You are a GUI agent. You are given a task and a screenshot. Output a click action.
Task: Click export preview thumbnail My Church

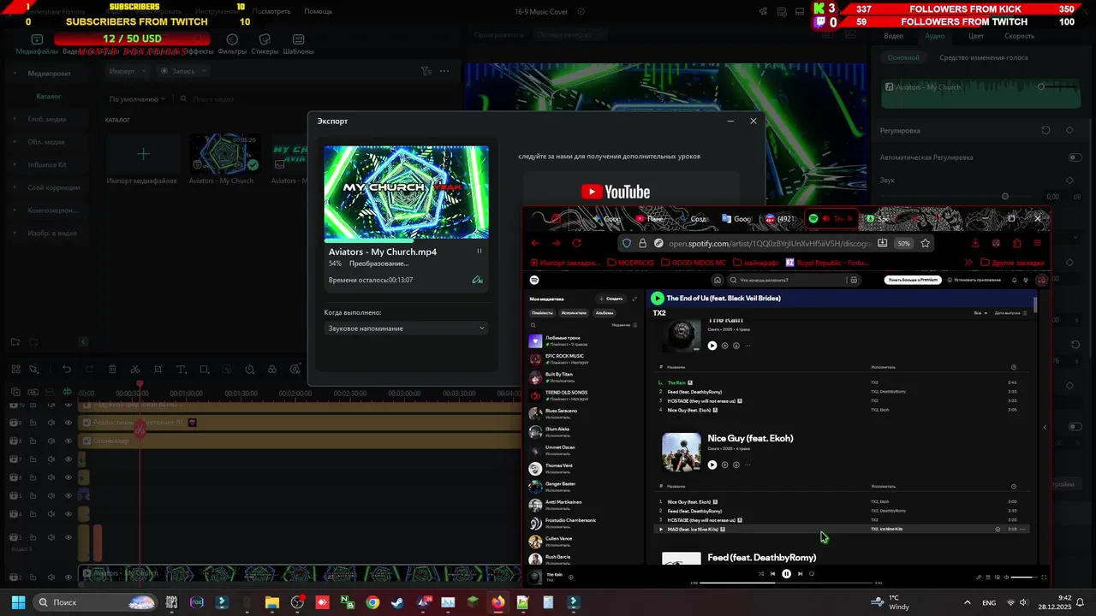click(x=406, y=192)
